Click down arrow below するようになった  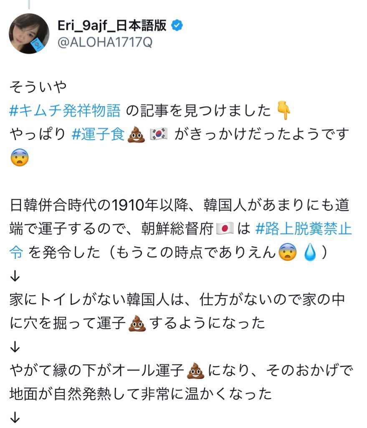click(x=15, y=346)
